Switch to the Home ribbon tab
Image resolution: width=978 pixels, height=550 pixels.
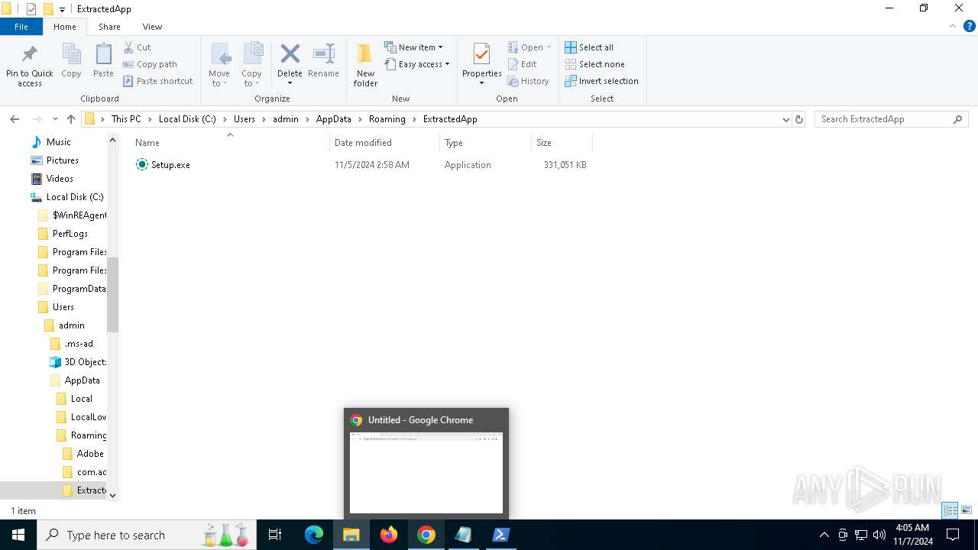65,27
